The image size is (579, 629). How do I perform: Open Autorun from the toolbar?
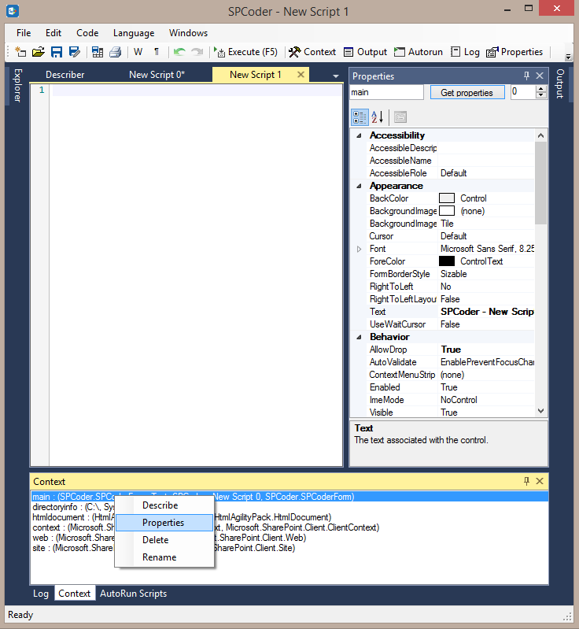pos(419,52)
